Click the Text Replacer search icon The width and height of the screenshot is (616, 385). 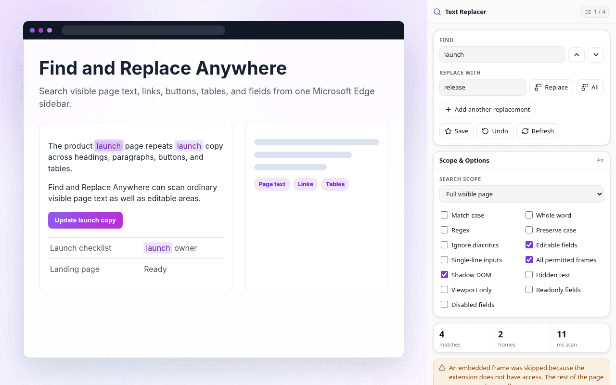437,12
